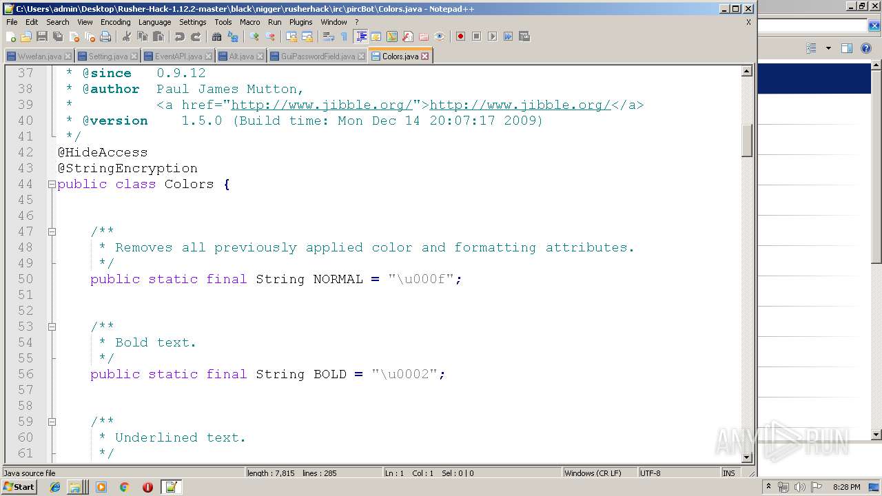Click the Save All toolbar icon
This screenshot has height=496, width=882.
click(x=58, y=37)
